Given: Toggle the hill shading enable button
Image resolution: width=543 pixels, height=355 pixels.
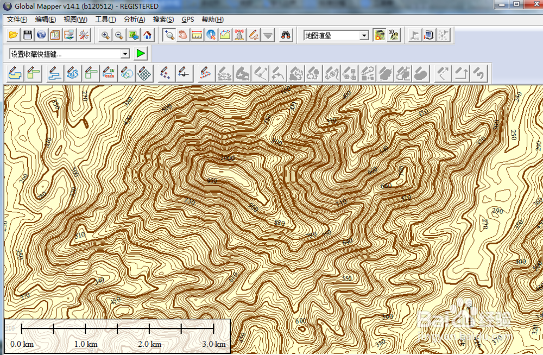Looking at the screenshot, I should [379, 35].
